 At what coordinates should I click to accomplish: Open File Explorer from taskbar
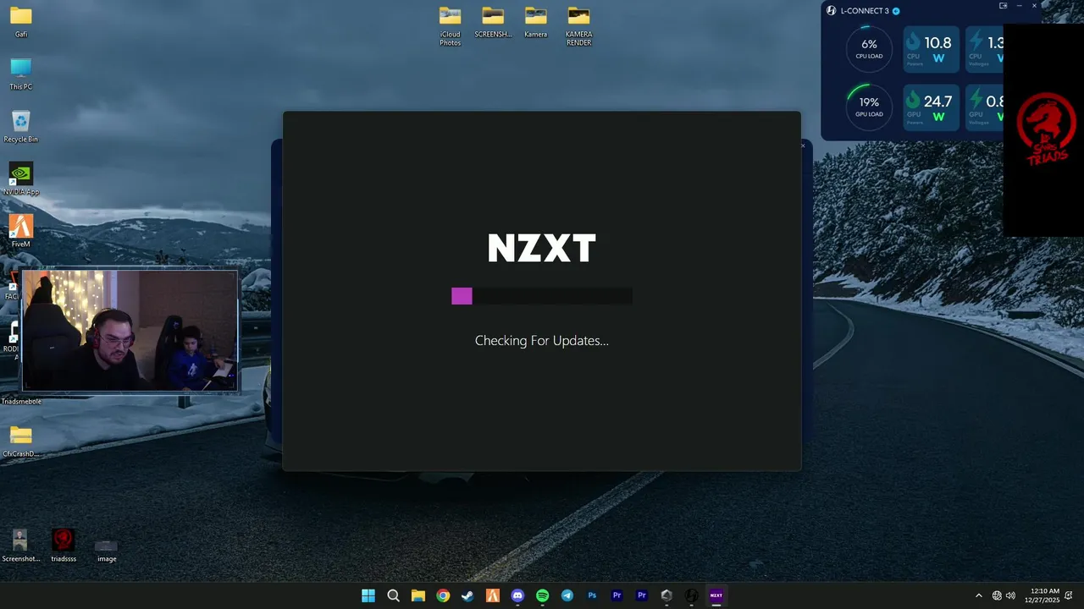418,595
